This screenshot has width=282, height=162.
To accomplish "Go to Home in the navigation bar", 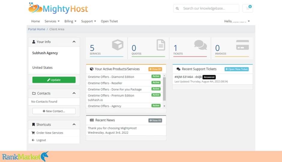I will coord(35,21).
